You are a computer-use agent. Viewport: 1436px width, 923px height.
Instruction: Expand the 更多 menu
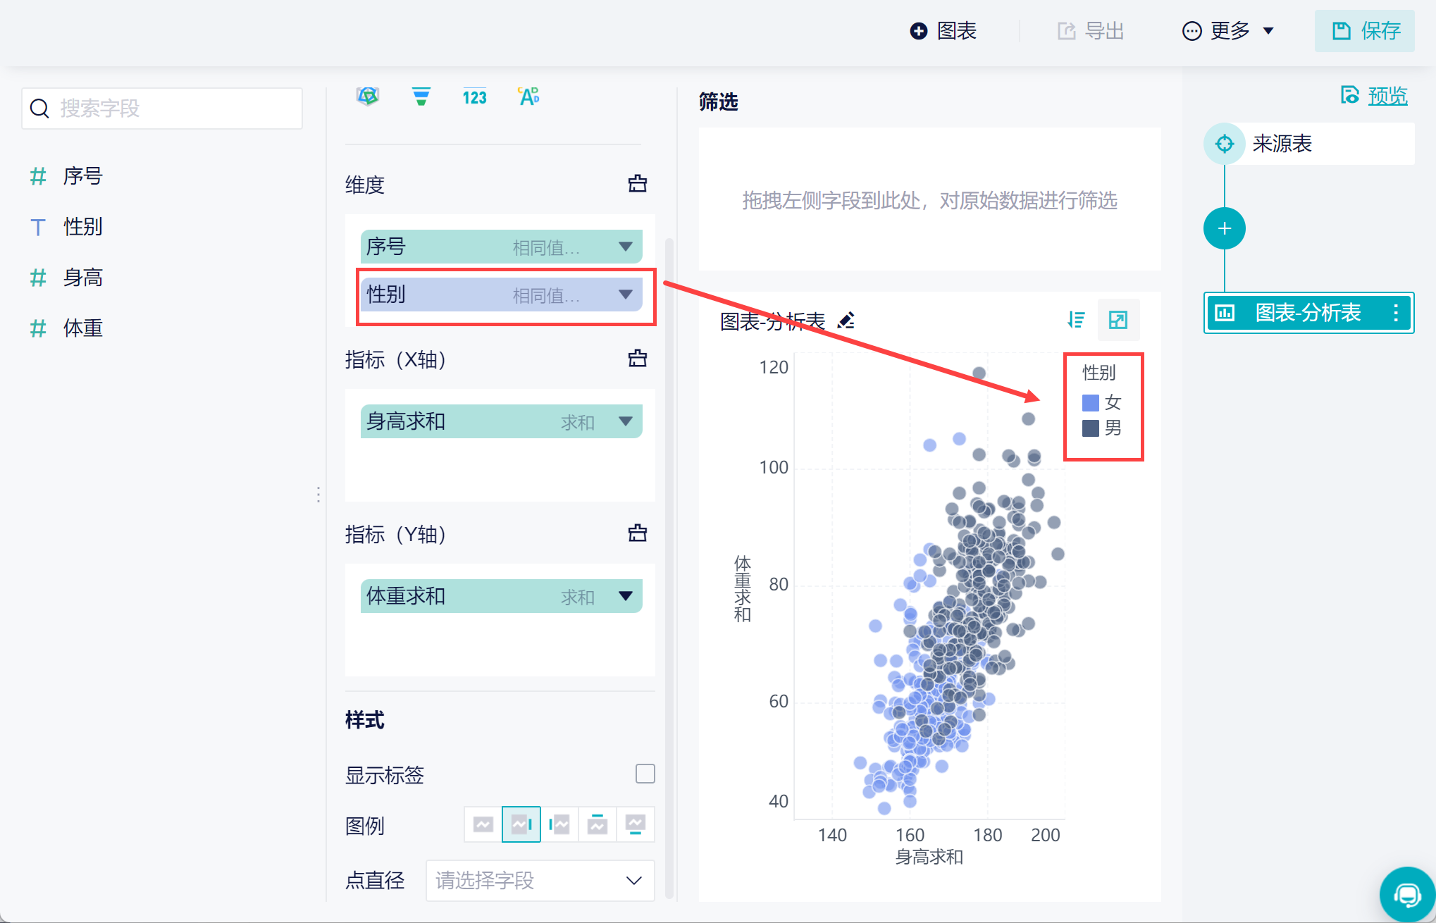1228,31
